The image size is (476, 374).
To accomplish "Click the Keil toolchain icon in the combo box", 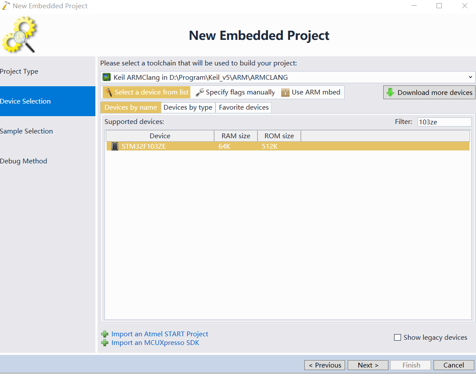I will click(x=107, y=77).
